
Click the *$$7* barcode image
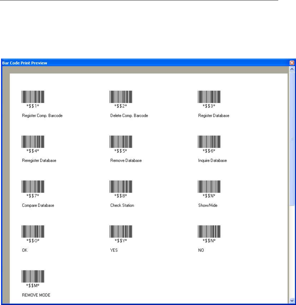[x=33, y=186]
